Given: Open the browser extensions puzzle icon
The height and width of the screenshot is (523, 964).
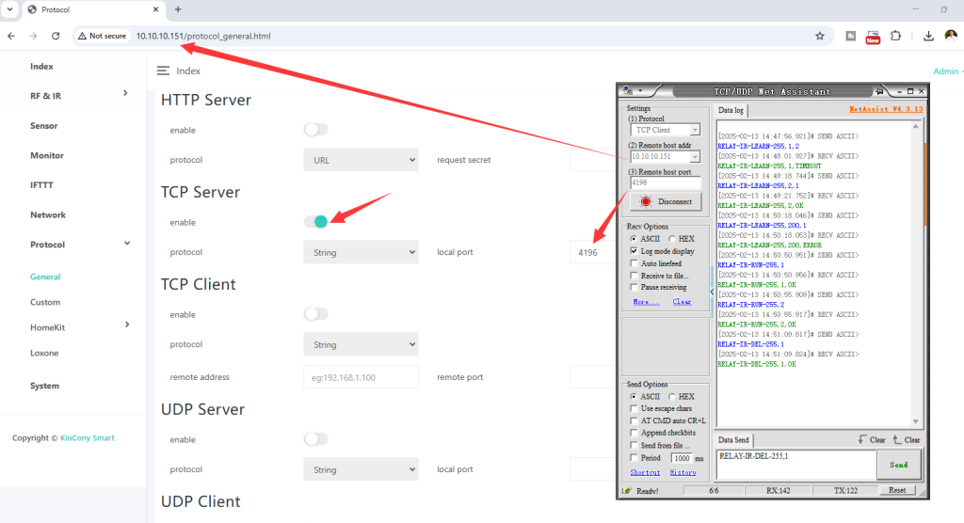Looking at the screenshot, I should (895, 36).
